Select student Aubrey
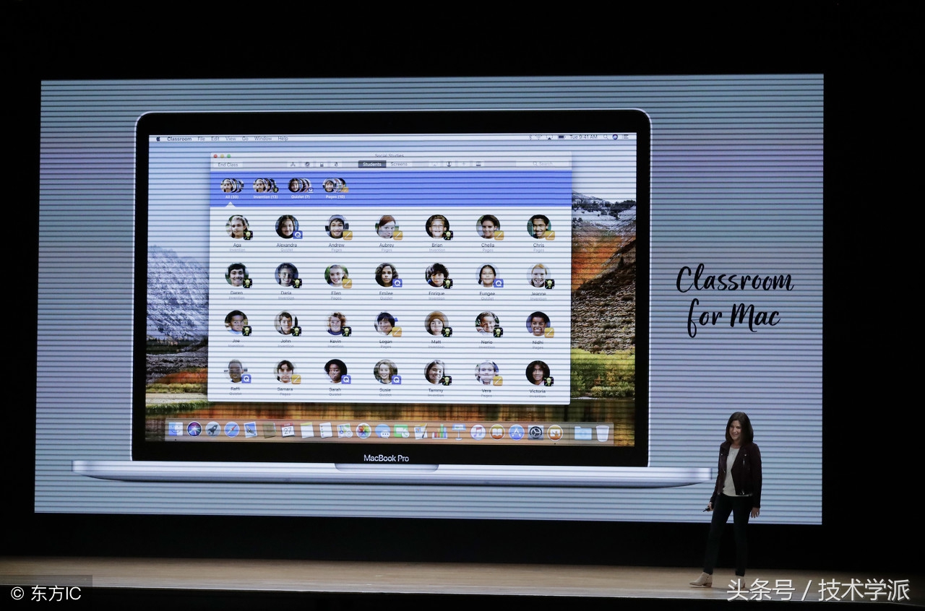The image size is (925, 611). click(387, 232)
